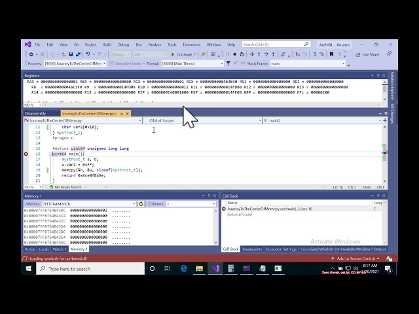Viewport: 419px width, 314px height.
Task: Click the Continue debugging button
Action: tap(182, 54)
